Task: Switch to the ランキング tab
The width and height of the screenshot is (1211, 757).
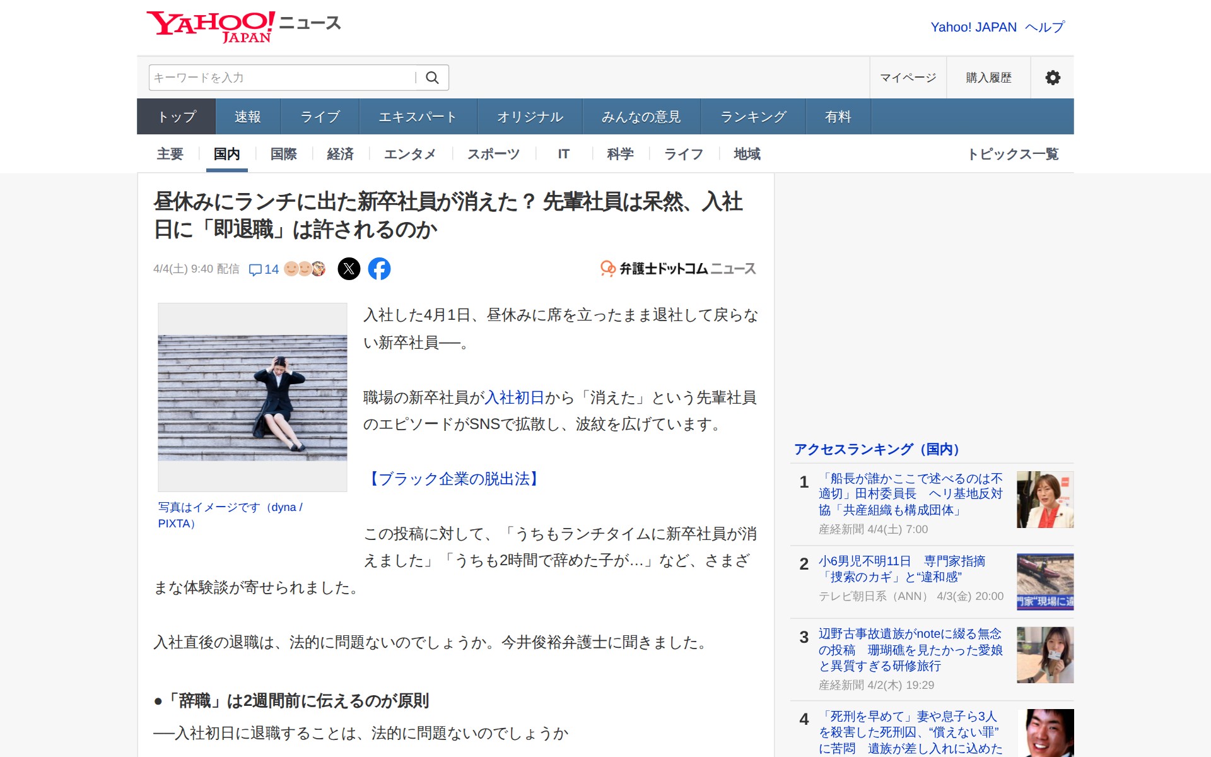Action: click(752, 116)
